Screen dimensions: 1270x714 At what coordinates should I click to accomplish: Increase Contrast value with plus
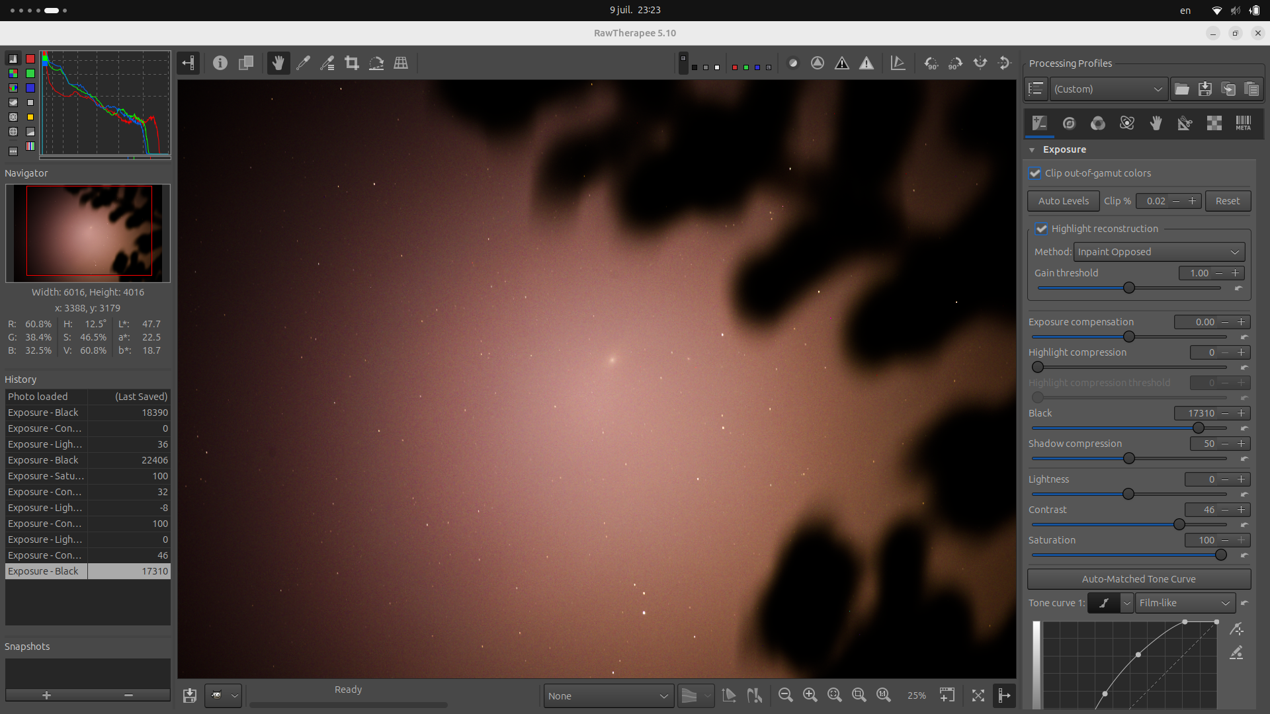(x=1242, y=510)
